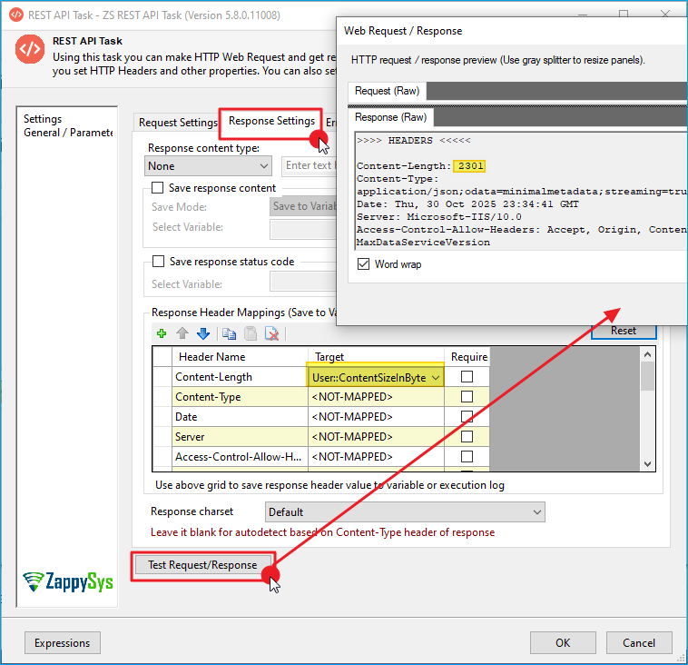
Task: Click the blue move row down arrow
Action: pos(203,333)
